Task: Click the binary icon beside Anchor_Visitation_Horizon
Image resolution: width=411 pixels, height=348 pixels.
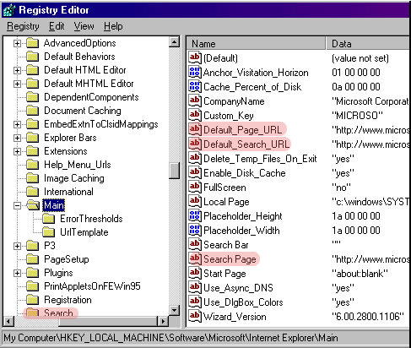Action: [195, 73]
